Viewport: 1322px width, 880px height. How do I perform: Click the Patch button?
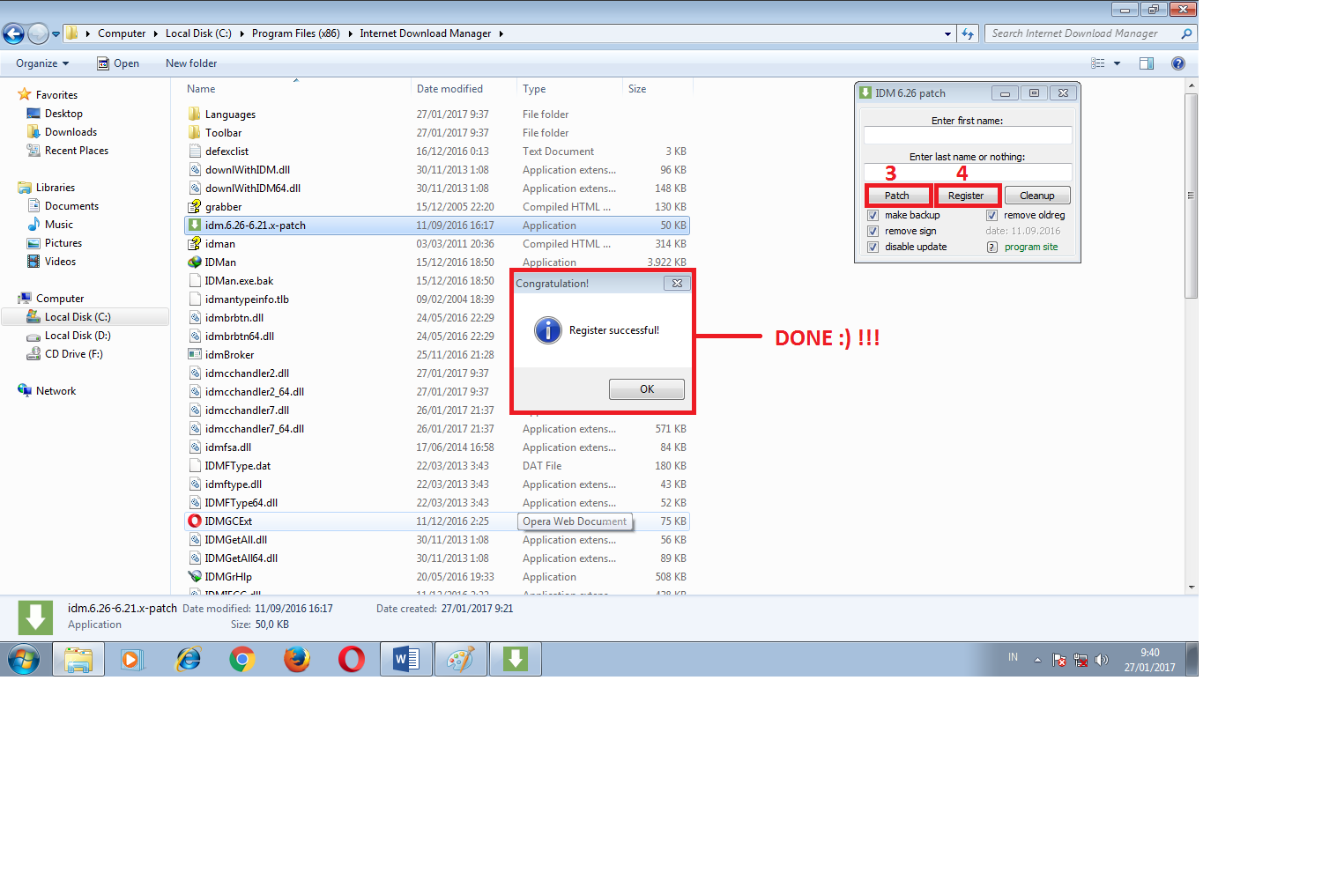pyautogui.click(x=897, y=196)
